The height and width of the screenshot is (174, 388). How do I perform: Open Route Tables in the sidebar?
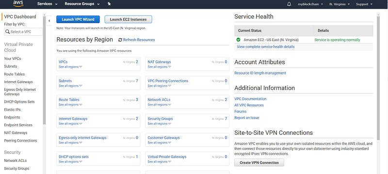point(15,74)
